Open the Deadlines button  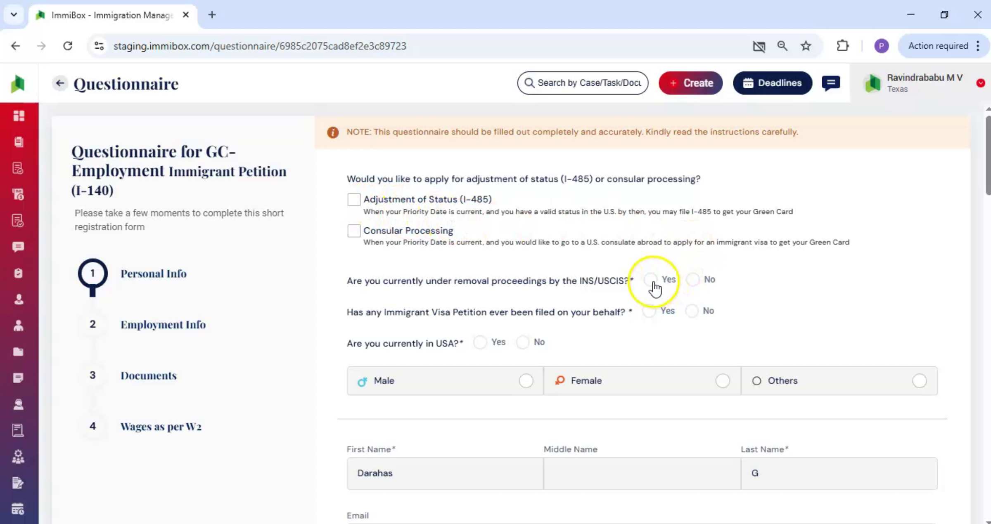click(773, 83)
